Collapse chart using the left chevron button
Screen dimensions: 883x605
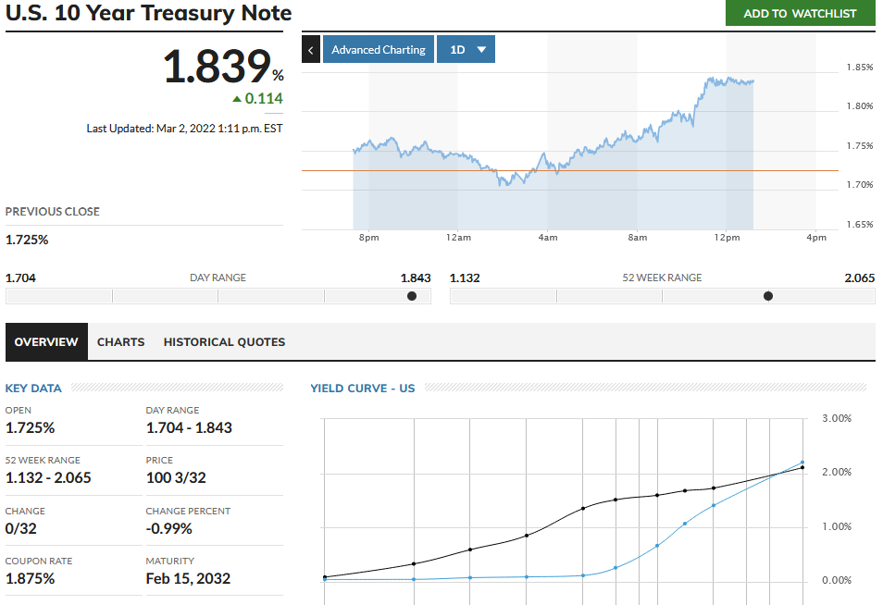coord(311,50)
